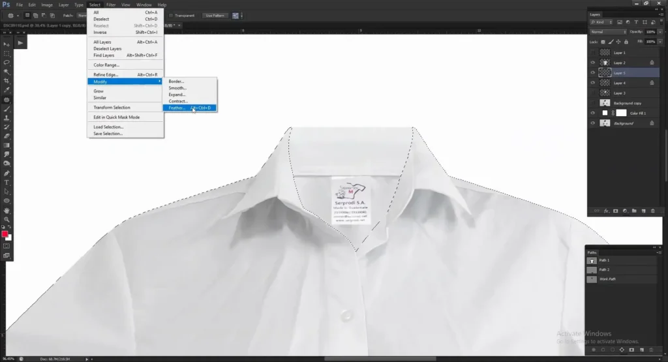This screenshot has height=362, width=668.
Task: Hide Layer 5 using eye icon
Action: 592,73
